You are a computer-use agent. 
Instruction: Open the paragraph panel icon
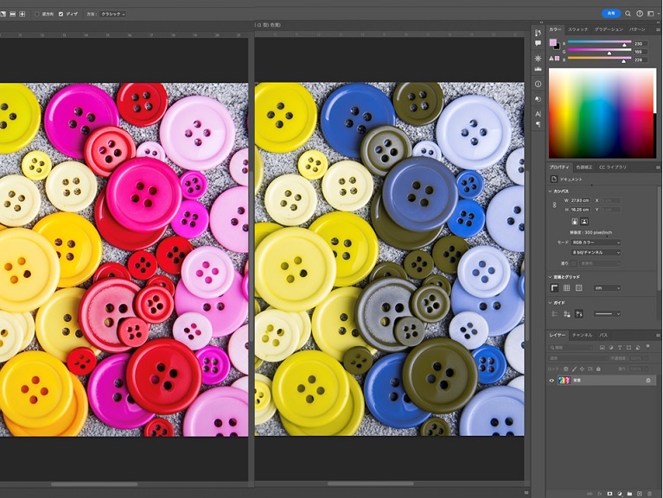538,124
